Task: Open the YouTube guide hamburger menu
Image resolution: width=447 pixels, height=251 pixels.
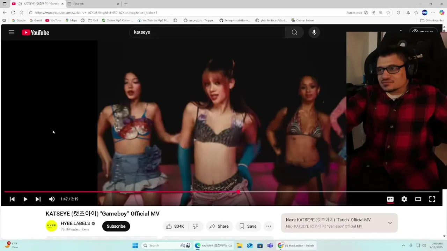Action: click(11, 32)
